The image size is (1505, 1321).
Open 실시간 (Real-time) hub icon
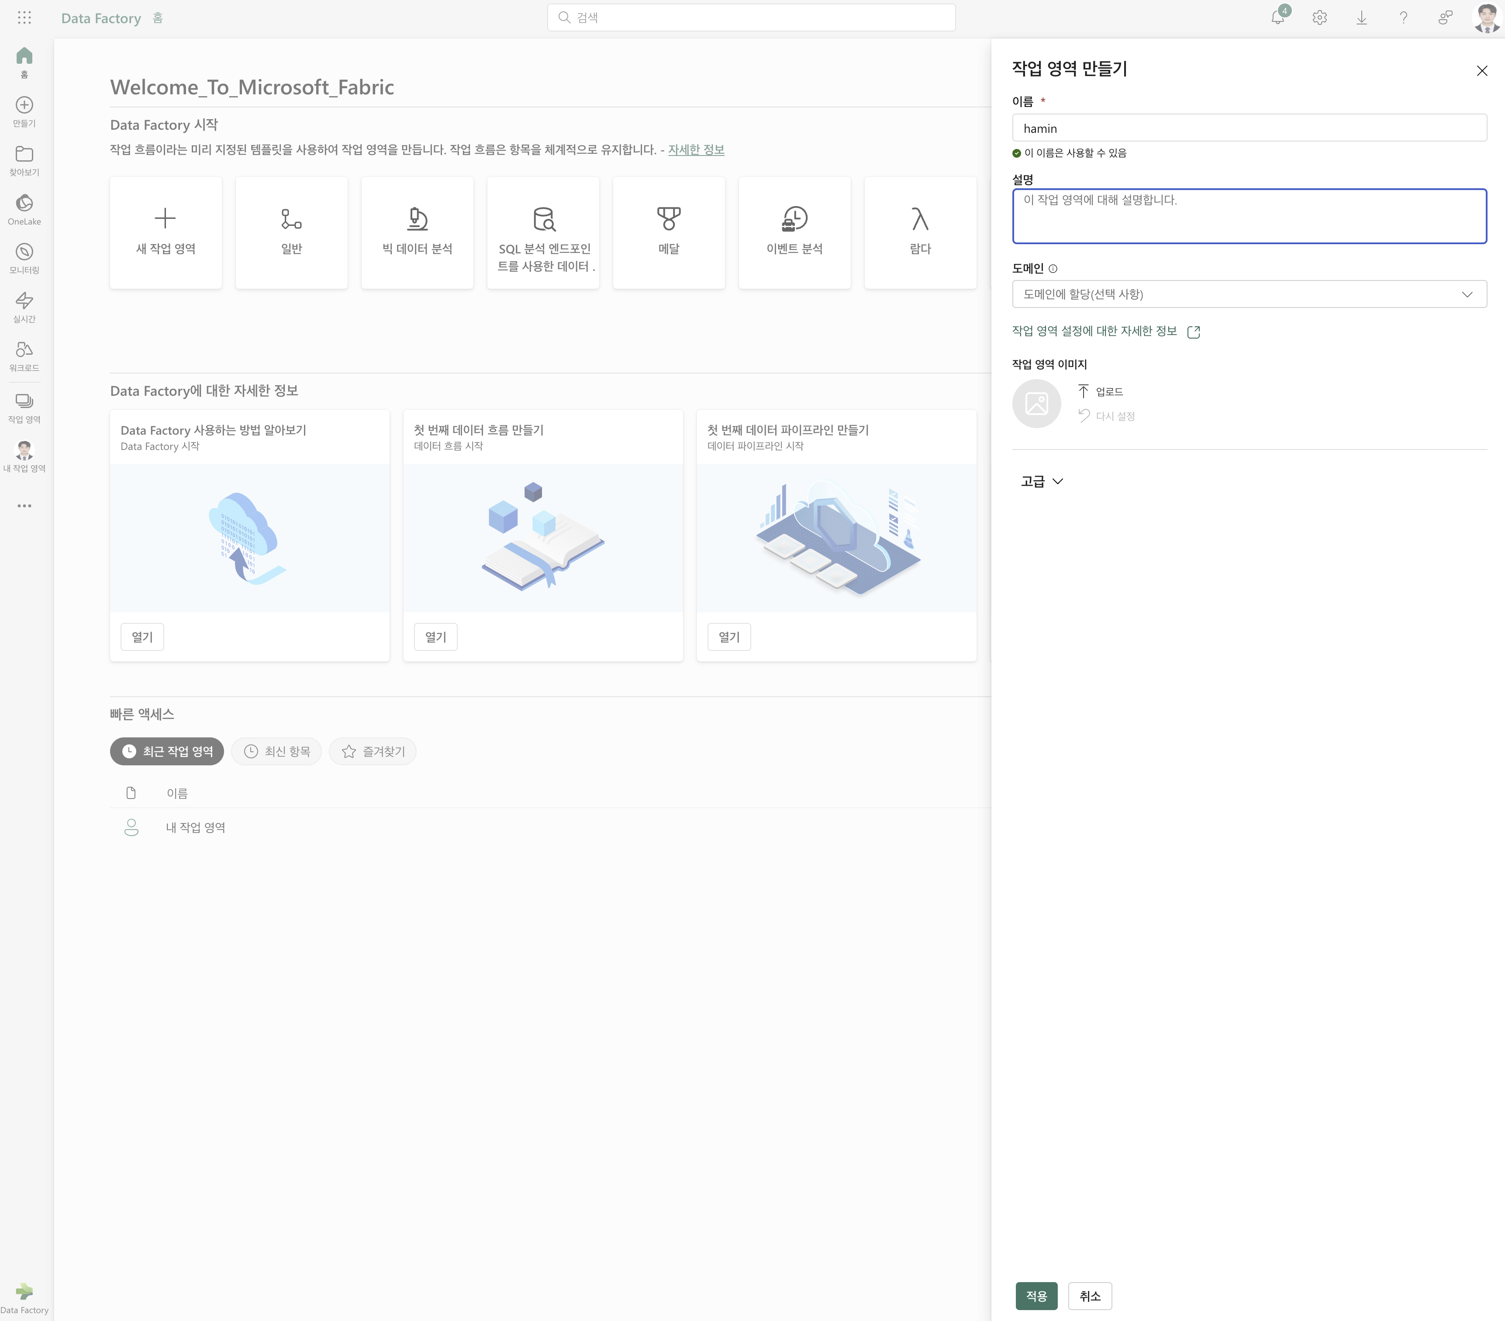pos(24,307)
